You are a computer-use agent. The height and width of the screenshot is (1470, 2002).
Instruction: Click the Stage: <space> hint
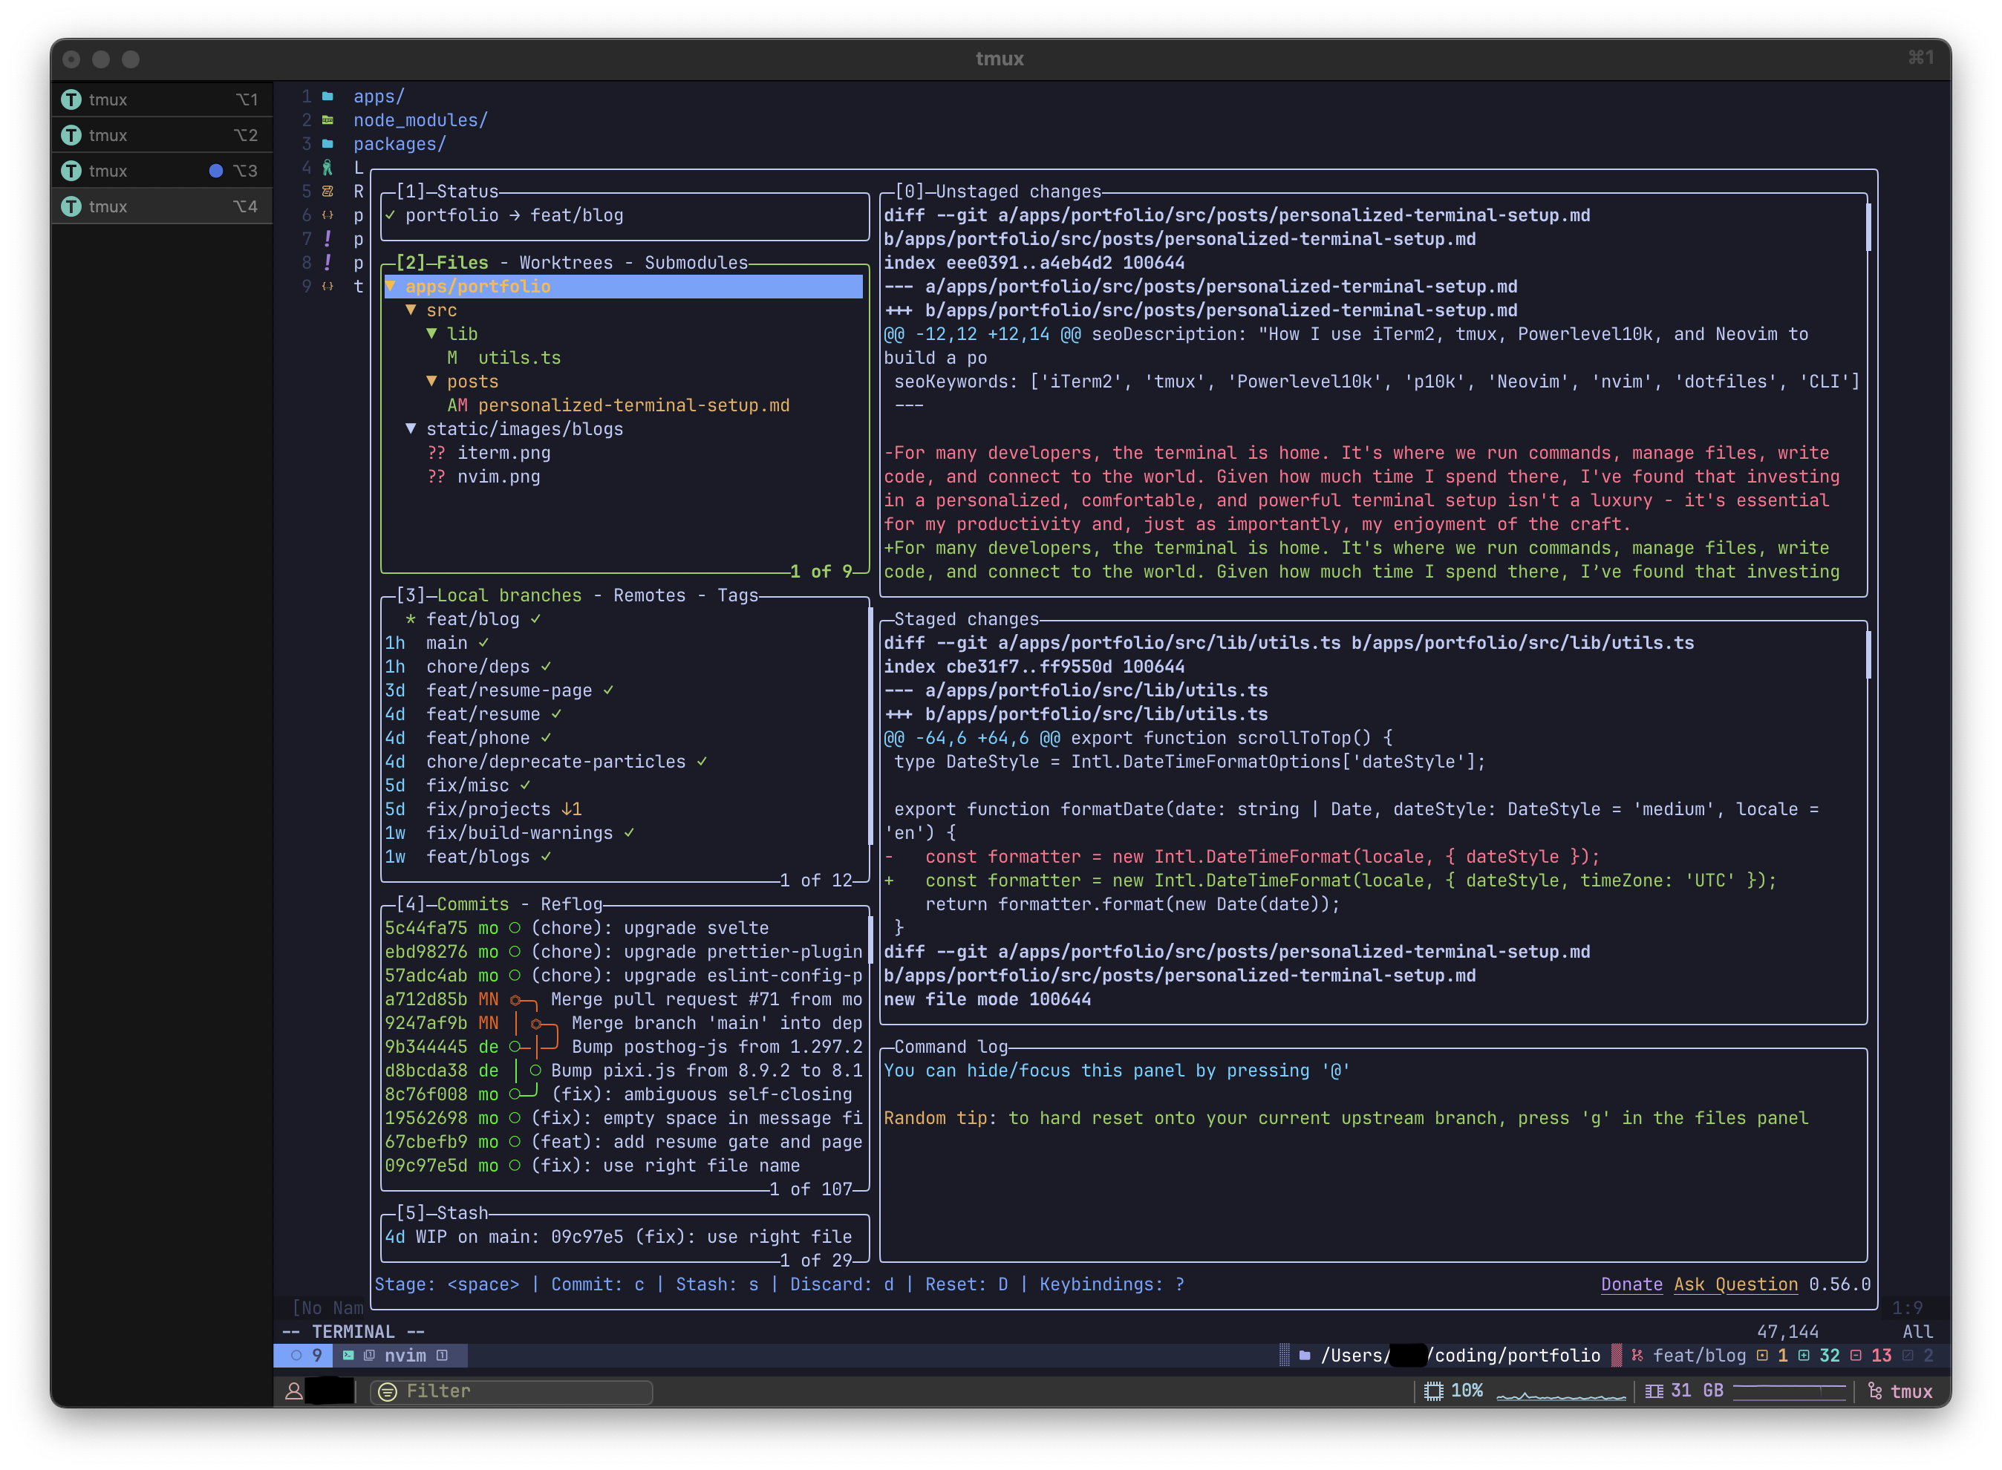click(x=447, y=1284)
